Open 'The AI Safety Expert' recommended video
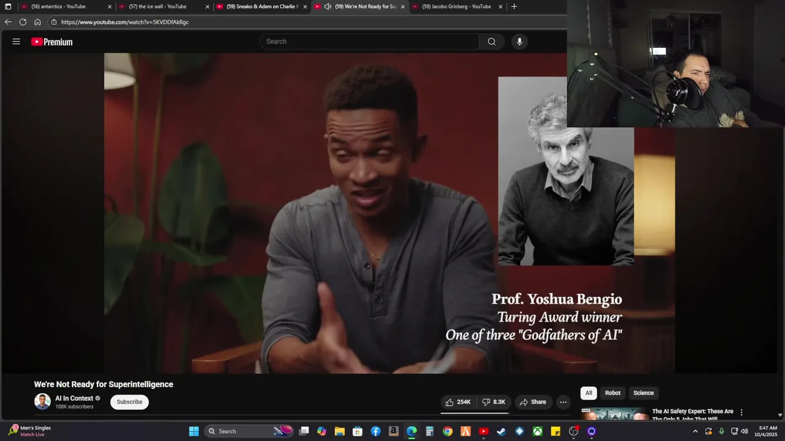The height and width of the screenshot is (441, 785). pos(692,415)
